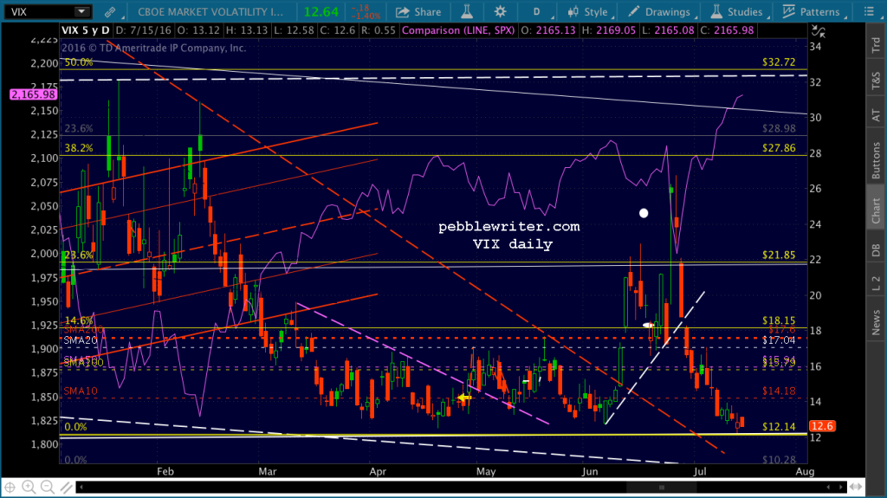Click the scrollbar small right step arrow
This screenshot has height=498, width=887.
click(840, 487)
